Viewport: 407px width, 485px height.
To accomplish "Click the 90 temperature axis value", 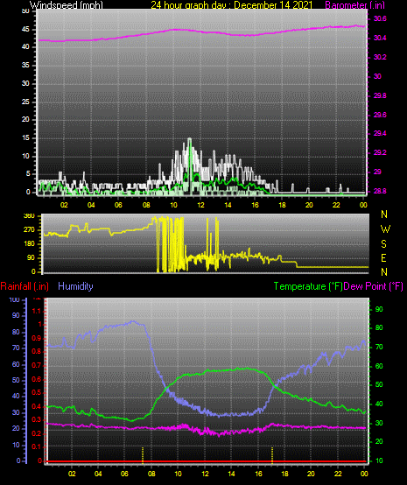I will (379, 309).
